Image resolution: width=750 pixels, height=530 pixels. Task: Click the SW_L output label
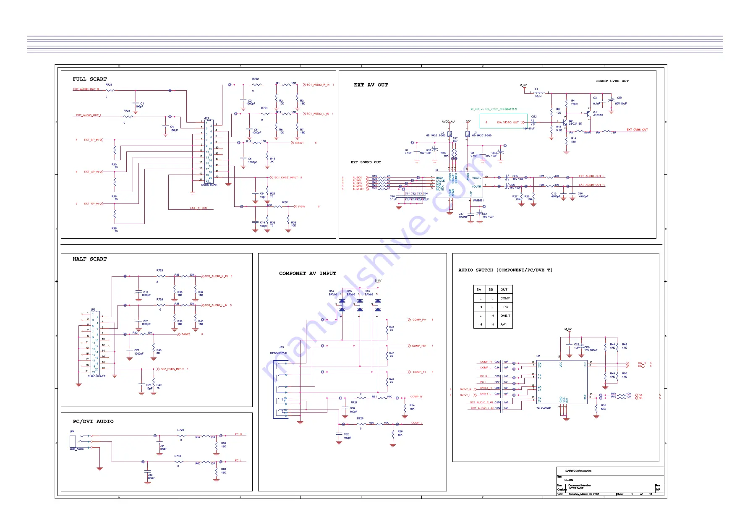click(641, 366)
